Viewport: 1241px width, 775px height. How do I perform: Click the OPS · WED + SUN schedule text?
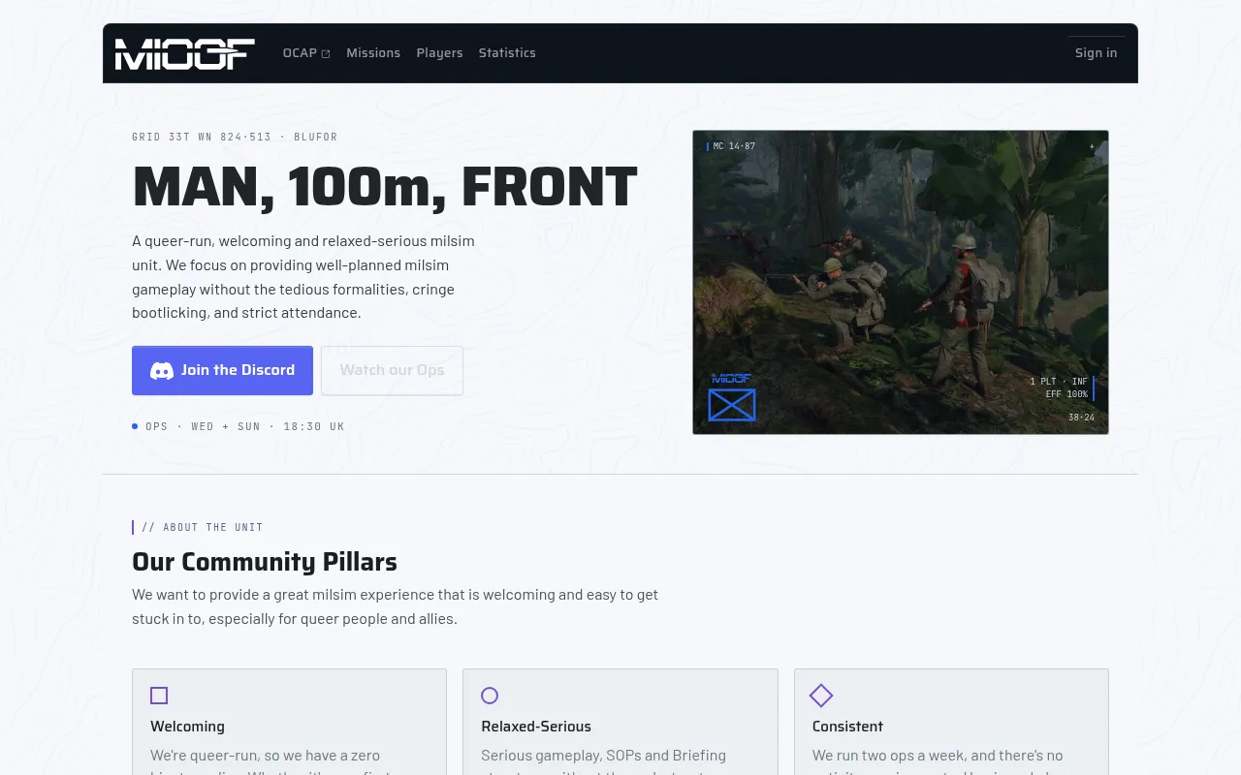click(245, 426)
